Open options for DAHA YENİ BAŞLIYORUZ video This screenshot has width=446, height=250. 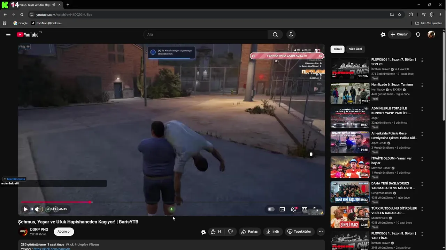(422, 184)
